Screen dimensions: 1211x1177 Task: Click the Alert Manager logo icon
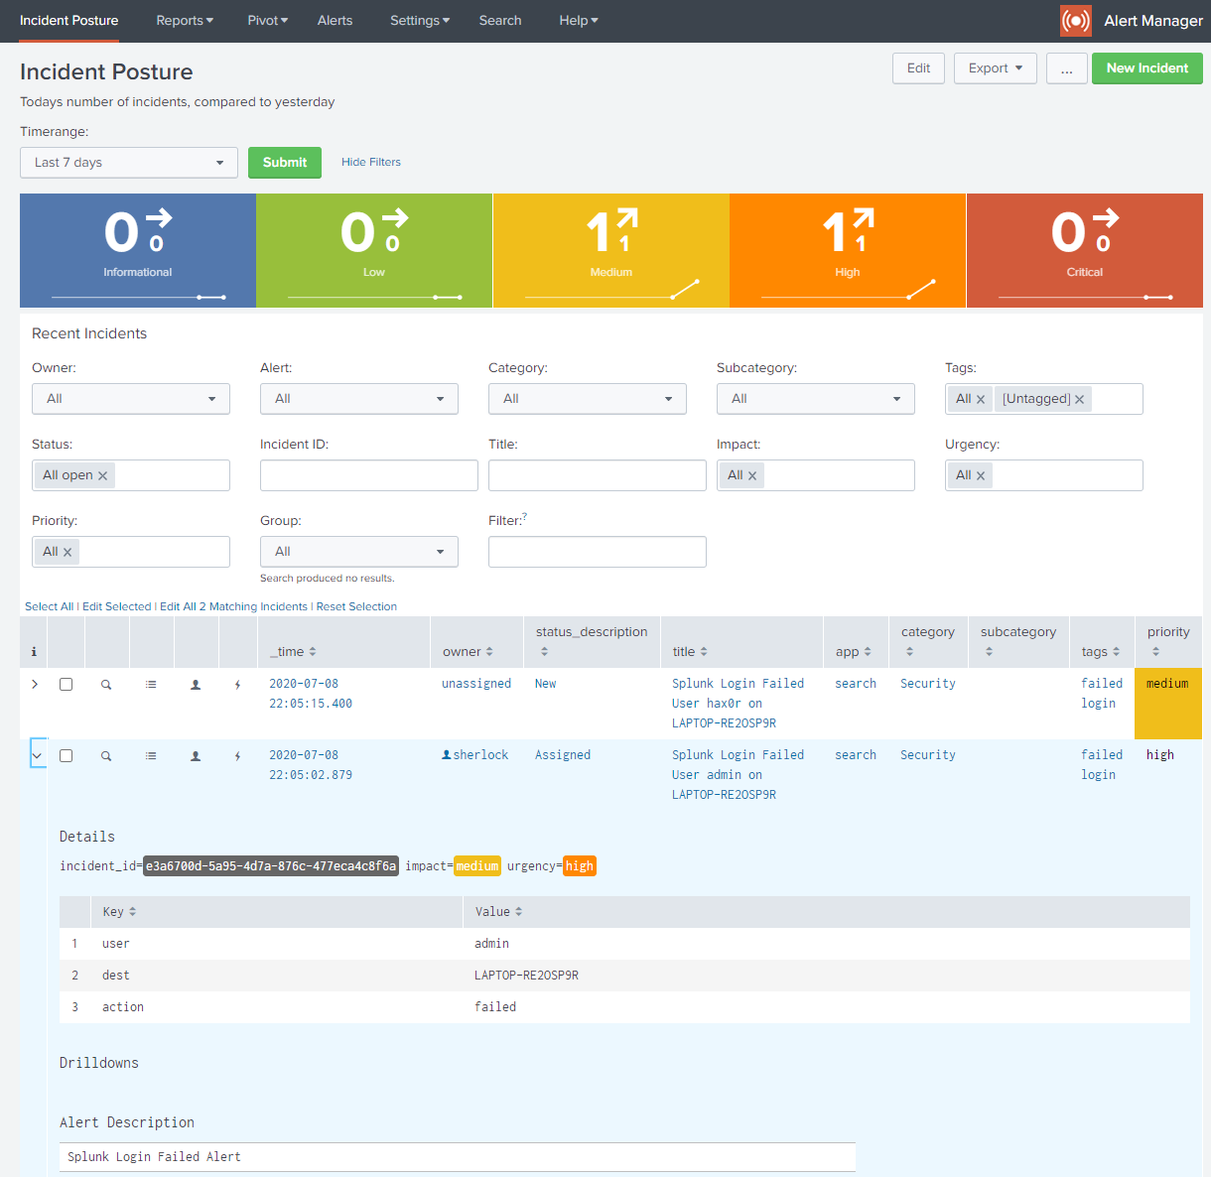1075,20
